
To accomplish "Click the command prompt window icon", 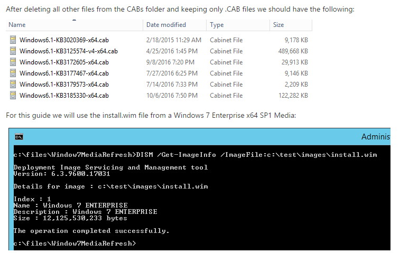I will 19,137.
